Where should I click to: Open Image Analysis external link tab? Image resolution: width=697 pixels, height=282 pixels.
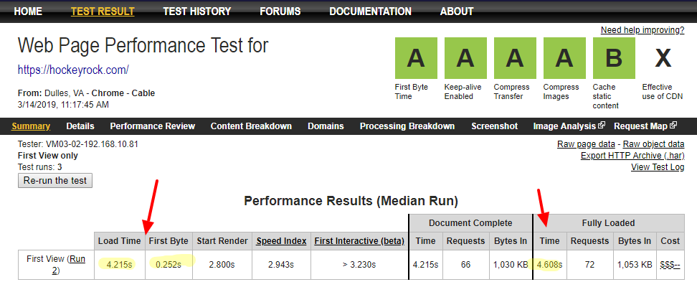569,126
